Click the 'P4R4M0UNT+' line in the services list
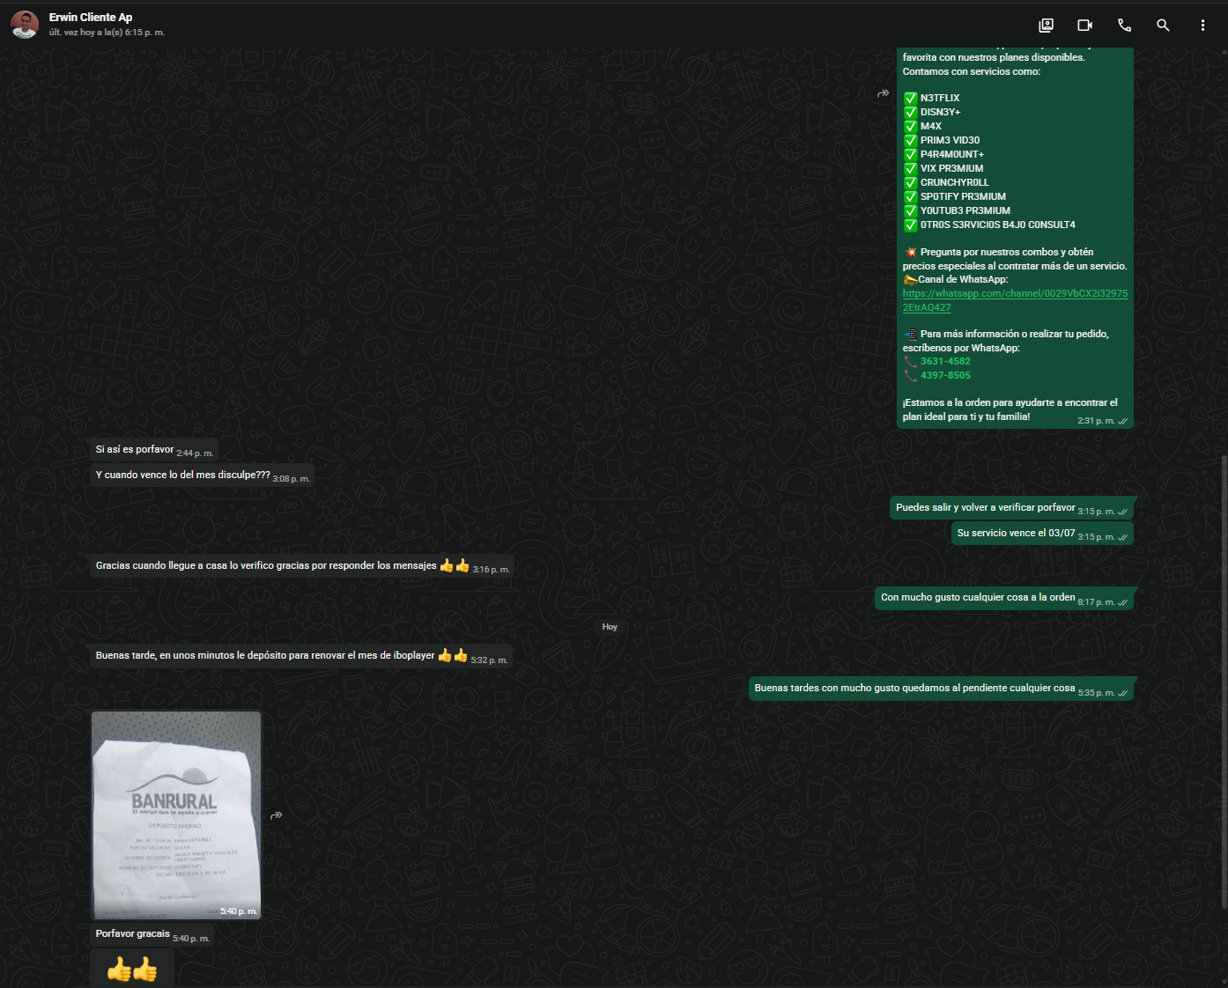Screen dimensions: 1228x988 pyautogui.click(x=952, y=154)
